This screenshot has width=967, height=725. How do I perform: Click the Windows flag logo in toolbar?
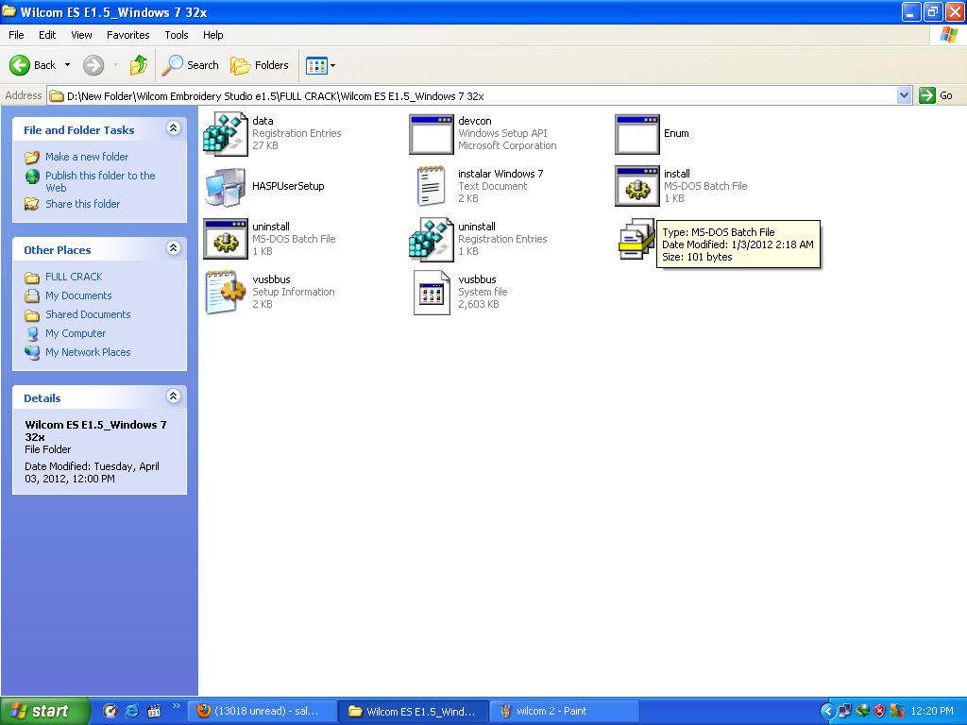click(x=948, y=35)
